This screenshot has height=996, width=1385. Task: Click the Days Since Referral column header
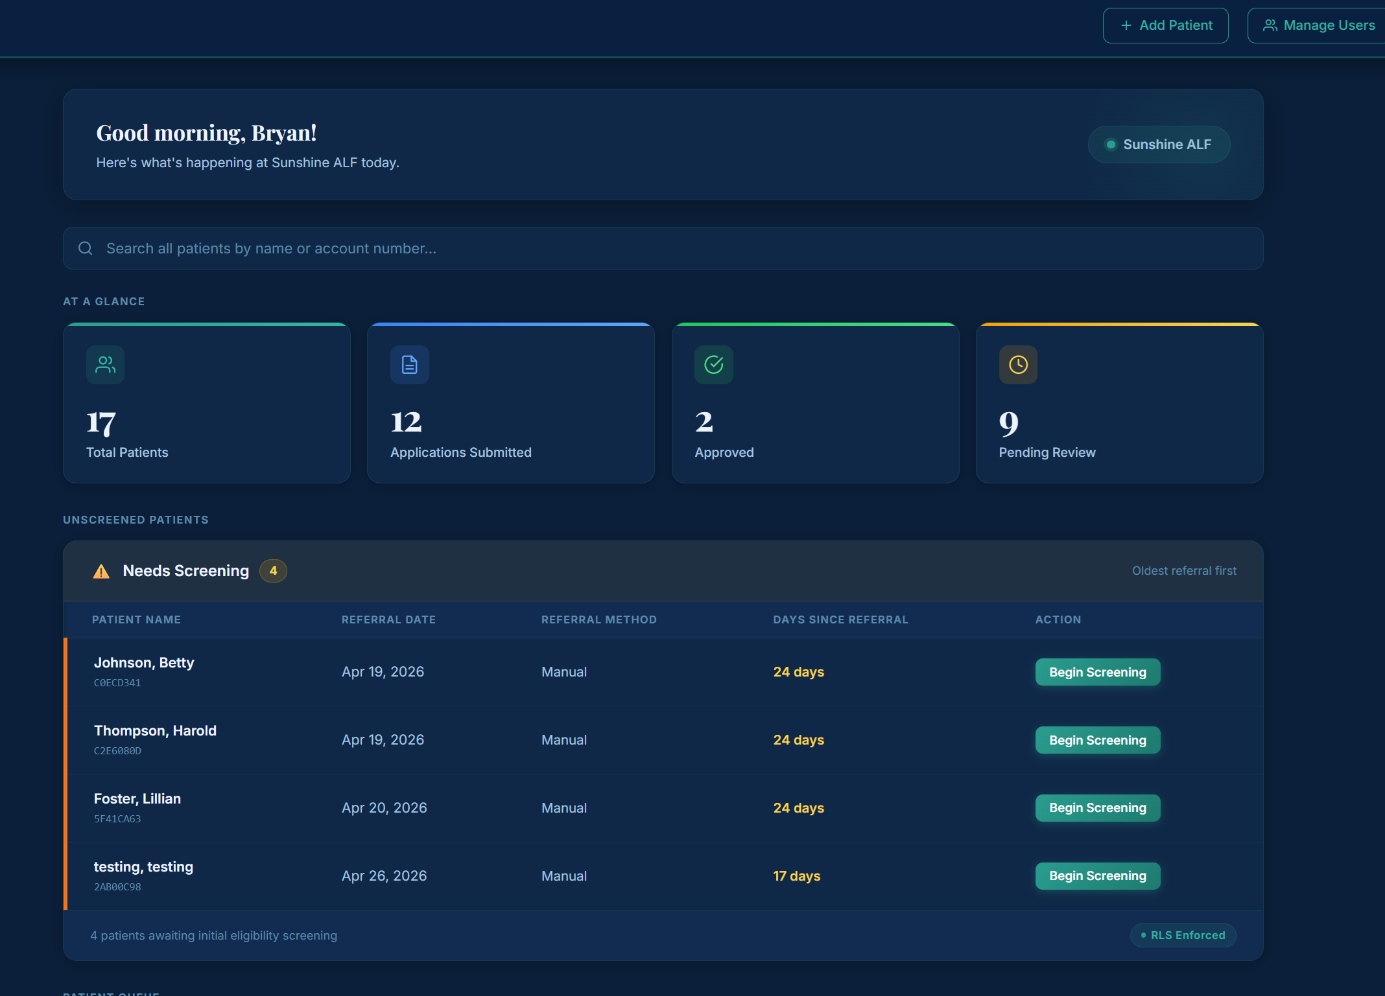tap(840, 620)
